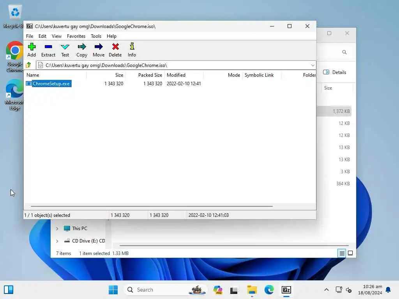Select CD Drive (E:) in navigation pane
The height and width of the screenshot is (299, 399).
[x=85, y=241]
